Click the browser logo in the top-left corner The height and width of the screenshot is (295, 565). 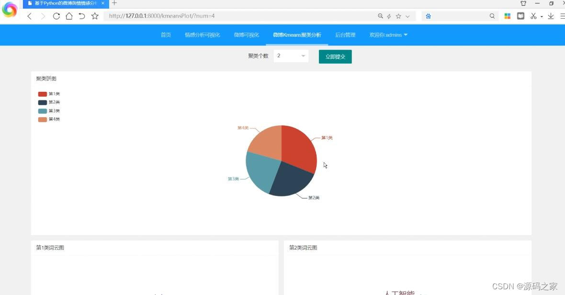[x=10, y=10]
